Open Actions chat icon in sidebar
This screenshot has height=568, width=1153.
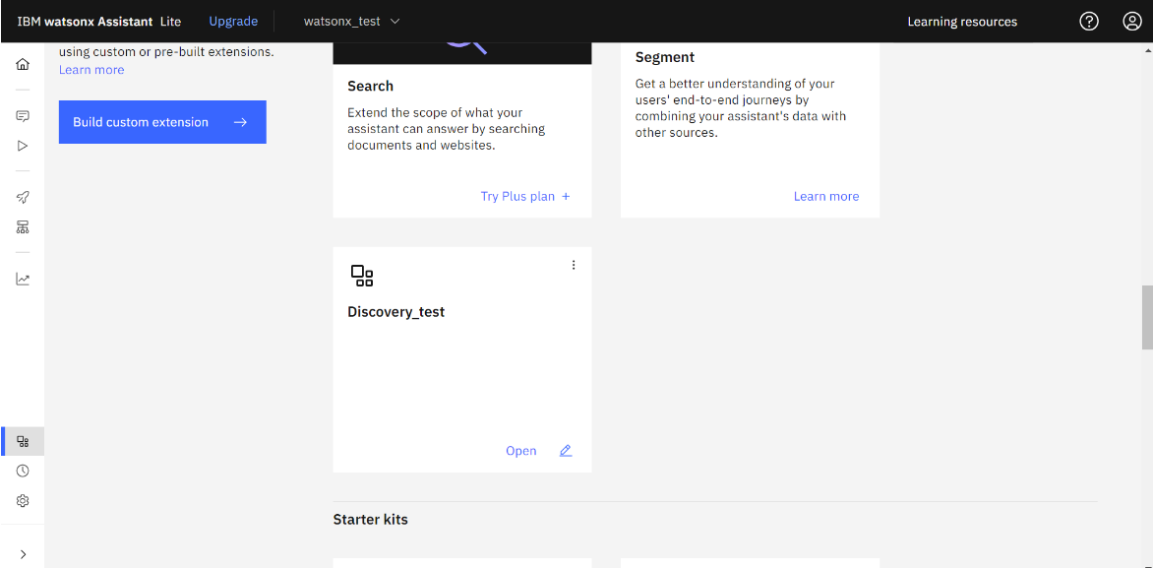23,116
